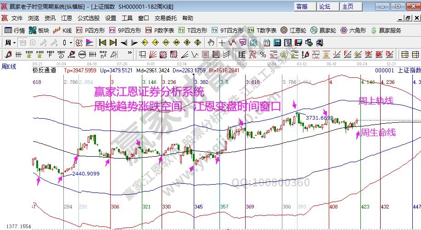Switch to the K线 candlestick chart
The image size is (421, 230).
62,30
